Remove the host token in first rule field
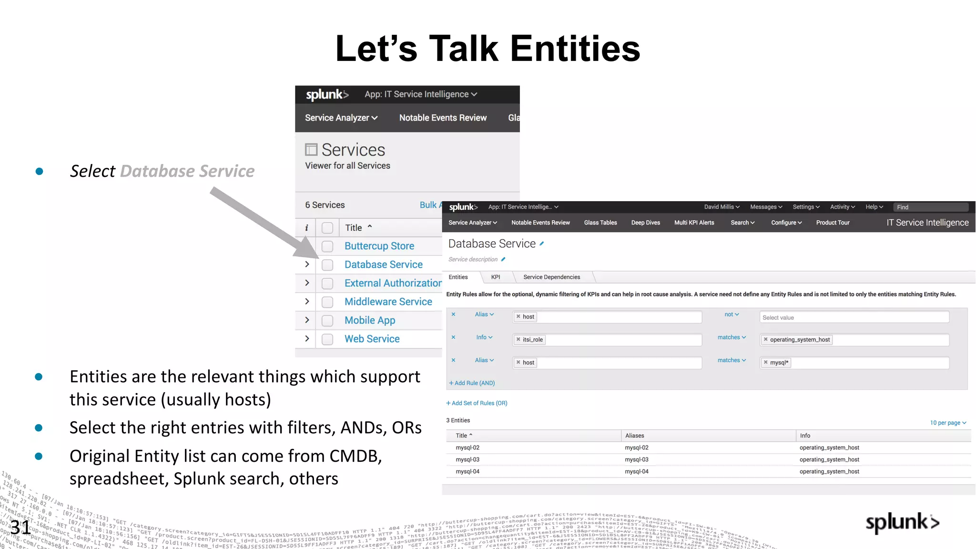 518,316
